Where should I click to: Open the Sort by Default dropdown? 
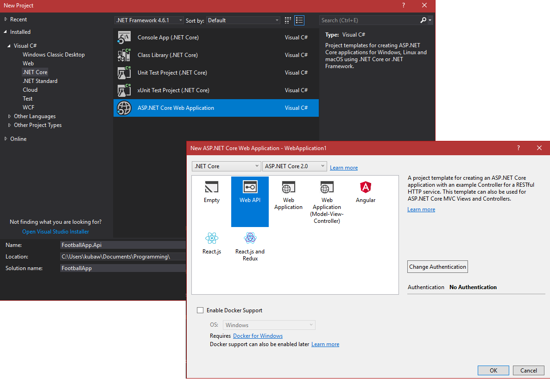click(x=243, y=20)
